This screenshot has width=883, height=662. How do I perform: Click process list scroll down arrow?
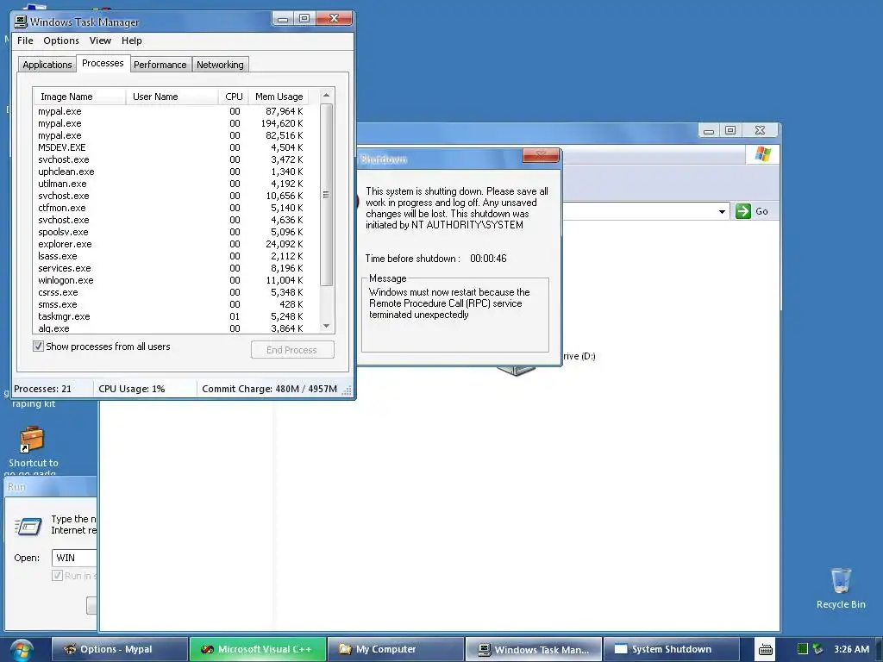pos(326,326)
